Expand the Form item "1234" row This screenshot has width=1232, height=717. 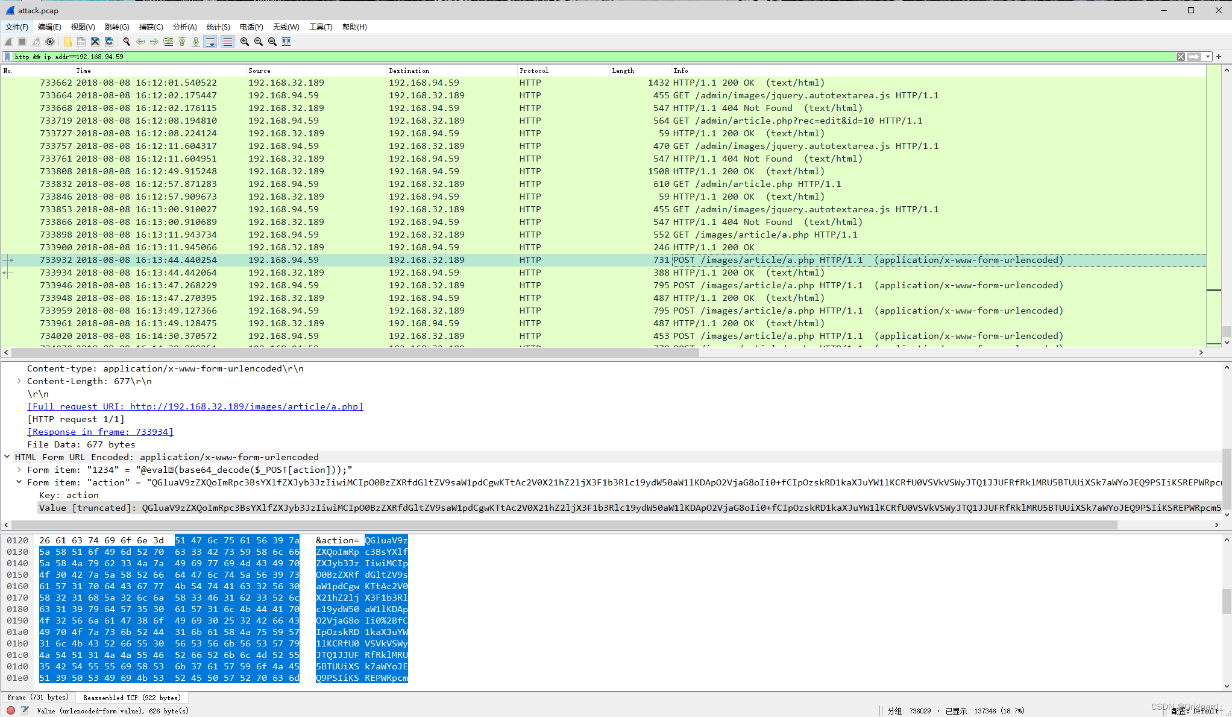(x=19, y=470)
